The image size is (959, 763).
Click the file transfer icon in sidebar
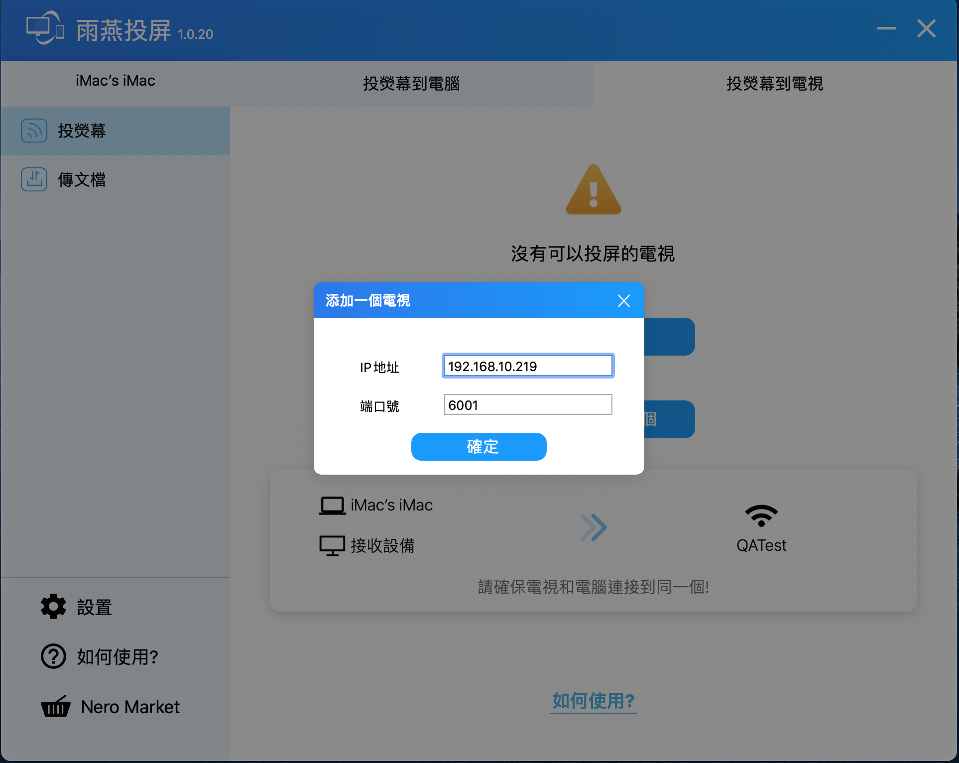[34, 179]
